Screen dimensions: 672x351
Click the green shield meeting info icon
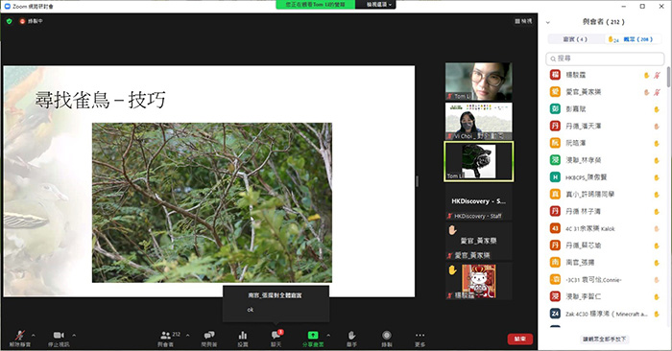click(9, 21)
